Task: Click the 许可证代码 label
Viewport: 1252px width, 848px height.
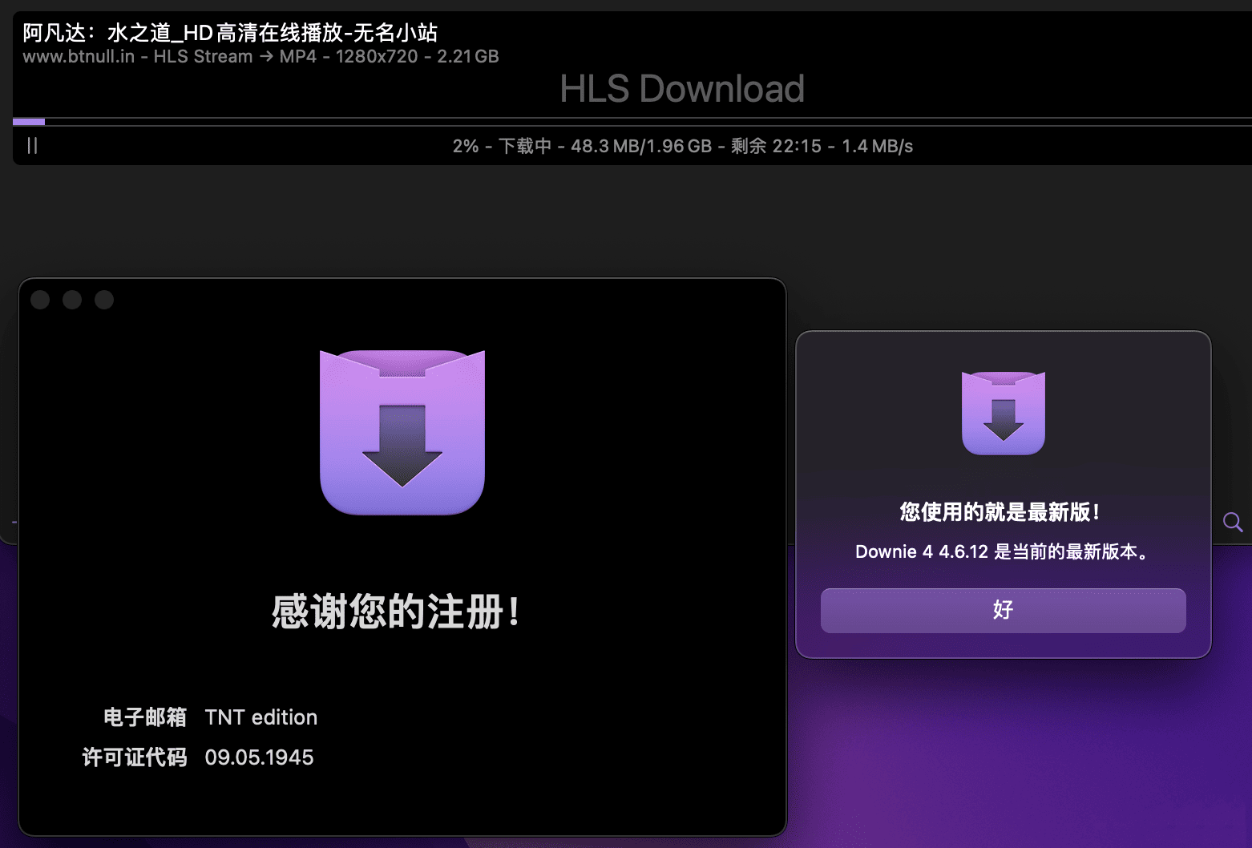Action: tap(135, 757)
